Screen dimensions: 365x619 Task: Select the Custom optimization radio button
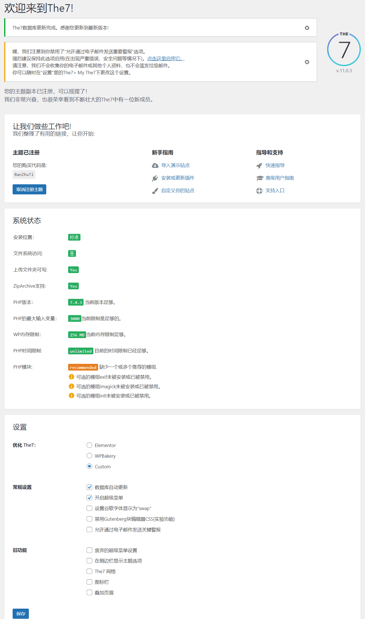click(89, 466)
